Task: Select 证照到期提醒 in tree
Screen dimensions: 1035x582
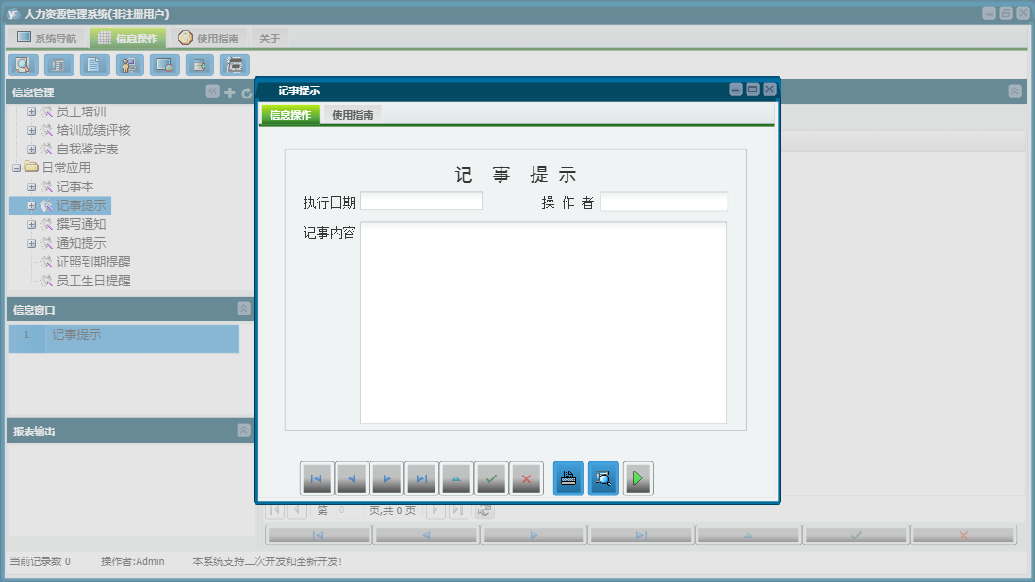Action: 93,262
